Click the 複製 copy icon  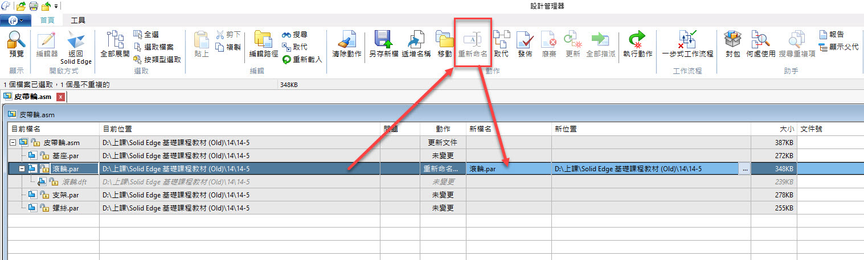pyautogui.click(x=229, y=47)
